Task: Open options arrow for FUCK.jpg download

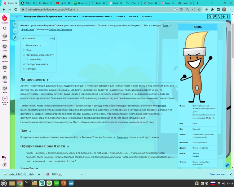Action: 82,174
